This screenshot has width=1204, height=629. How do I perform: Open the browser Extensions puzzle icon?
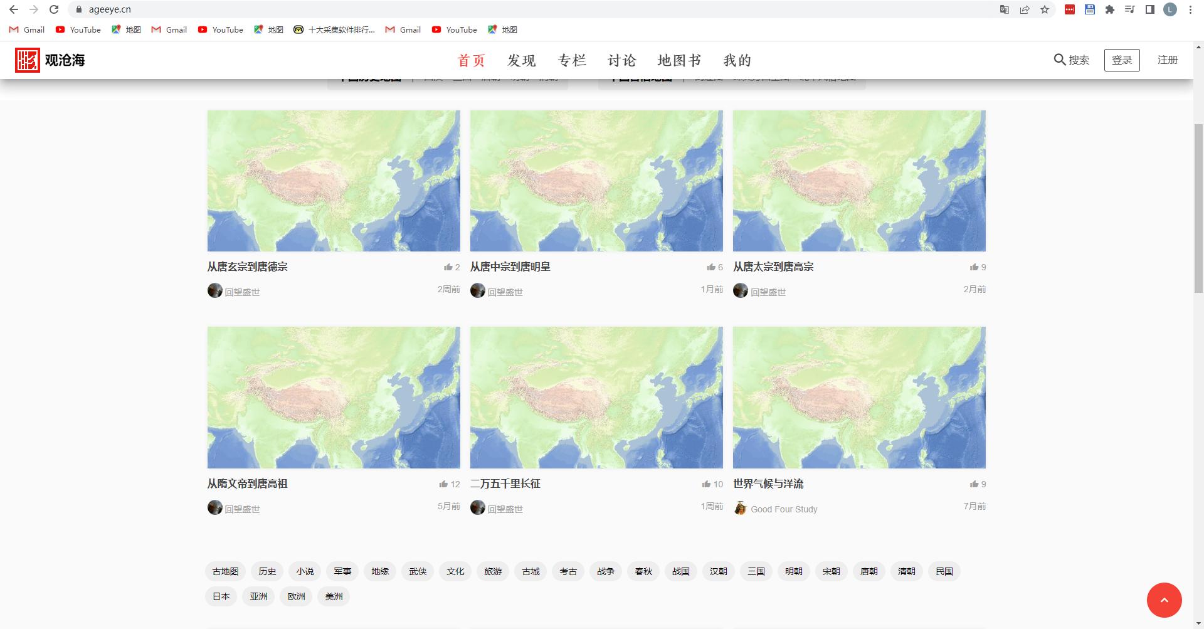coord(1110,9)
